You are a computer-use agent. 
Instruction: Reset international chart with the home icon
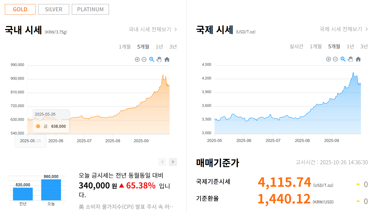[358, 59]
